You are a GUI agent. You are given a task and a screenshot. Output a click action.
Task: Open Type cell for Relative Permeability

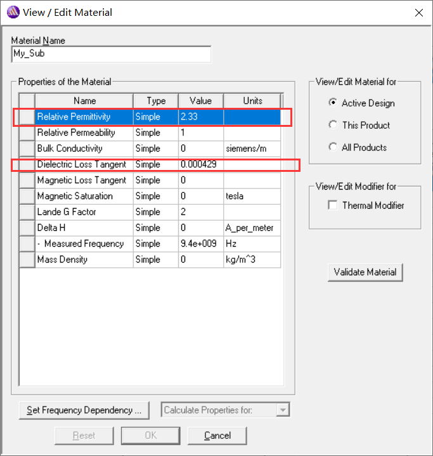[156, 133]
